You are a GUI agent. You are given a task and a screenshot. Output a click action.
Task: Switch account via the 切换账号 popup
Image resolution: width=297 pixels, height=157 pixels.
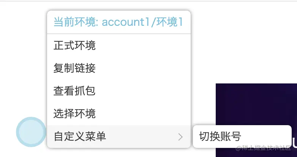pyautogui.click(x=242, y=137)
